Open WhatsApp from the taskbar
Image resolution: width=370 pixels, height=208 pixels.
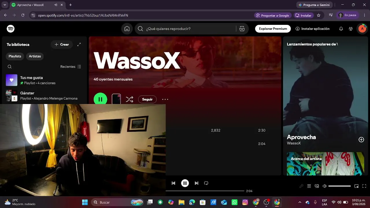click(x=234, y=202)
